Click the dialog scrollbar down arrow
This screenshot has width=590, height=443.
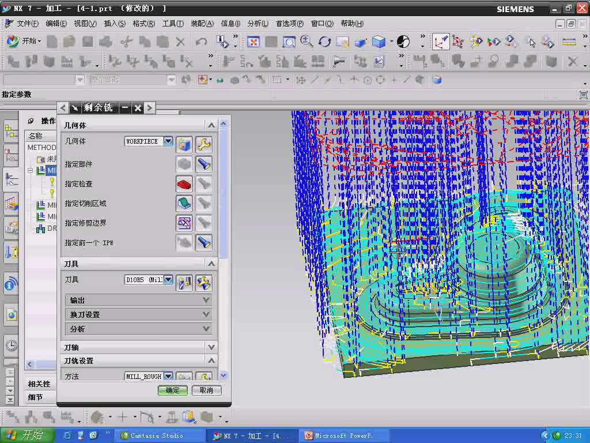224,375
